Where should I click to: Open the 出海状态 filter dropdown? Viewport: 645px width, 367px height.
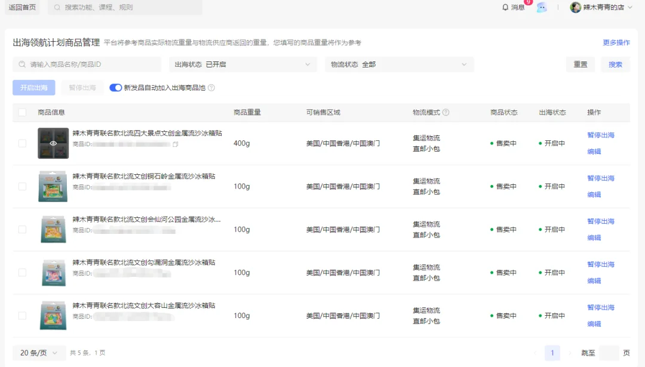point(242,64)
